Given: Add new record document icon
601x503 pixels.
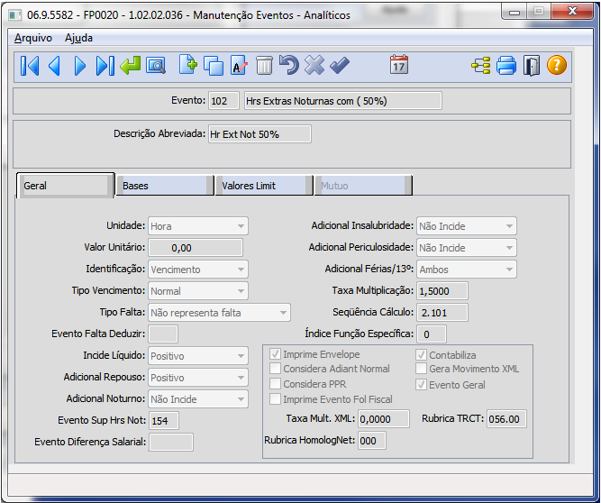Looking at the screenshot, I should 188,65.
